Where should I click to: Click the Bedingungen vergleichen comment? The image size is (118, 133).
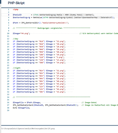50,28
